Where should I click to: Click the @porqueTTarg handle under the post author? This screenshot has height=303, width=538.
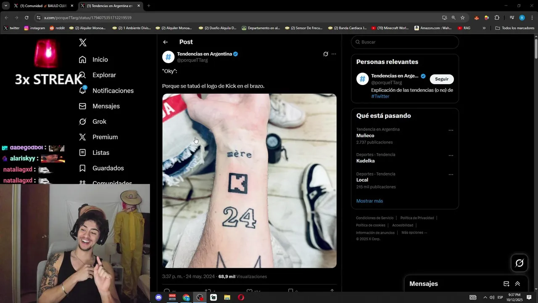(193, 60)
